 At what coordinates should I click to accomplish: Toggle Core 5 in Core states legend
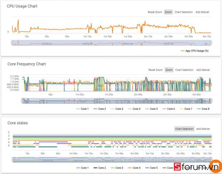152,168
